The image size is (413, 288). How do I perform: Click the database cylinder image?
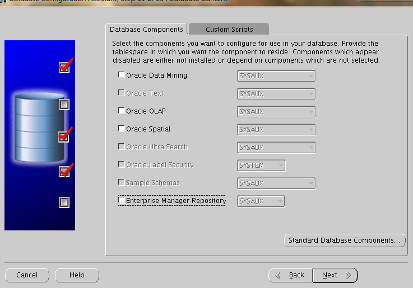[39, 128]
